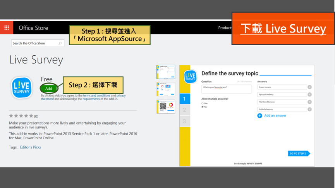
Task: Click the Office Store title
Action: (33, 28)
